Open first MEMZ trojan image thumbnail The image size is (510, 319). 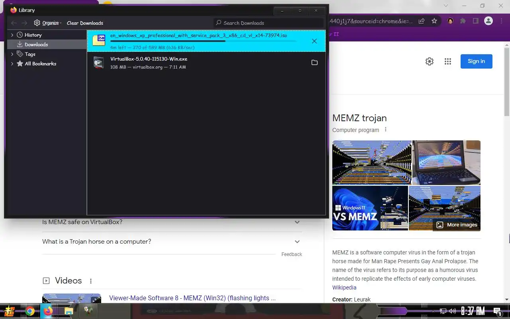pyautogui.click(x=372, y=162)
